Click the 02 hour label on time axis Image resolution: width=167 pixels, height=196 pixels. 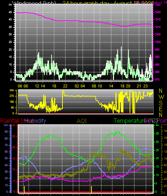pos(77,86)
